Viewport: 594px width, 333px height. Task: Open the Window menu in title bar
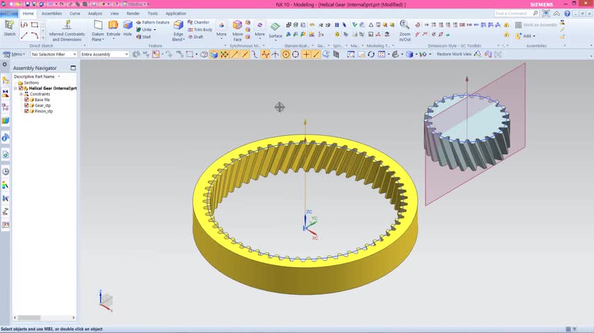tap(135, 4)
